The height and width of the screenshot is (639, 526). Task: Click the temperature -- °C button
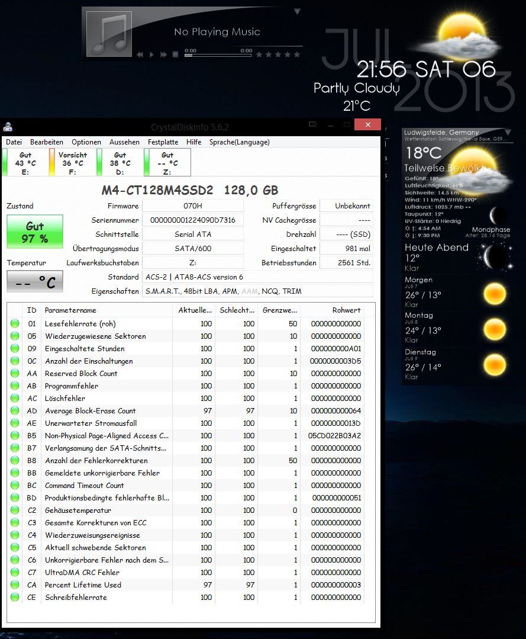coord(35,281)
